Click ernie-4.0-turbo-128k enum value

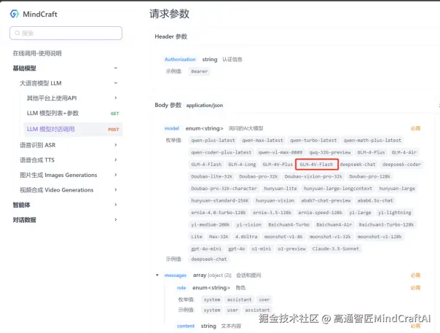[219, 213]
